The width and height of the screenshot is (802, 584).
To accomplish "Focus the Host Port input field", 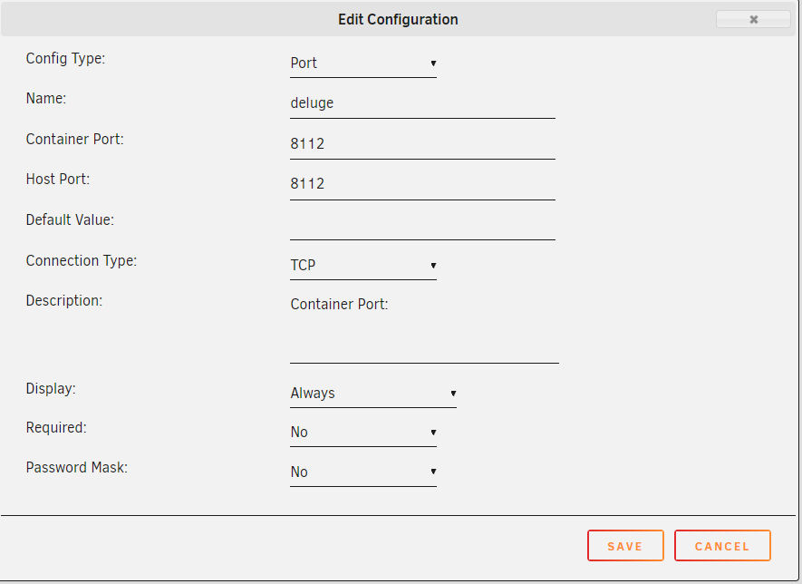I will click(x=422, y=184).
